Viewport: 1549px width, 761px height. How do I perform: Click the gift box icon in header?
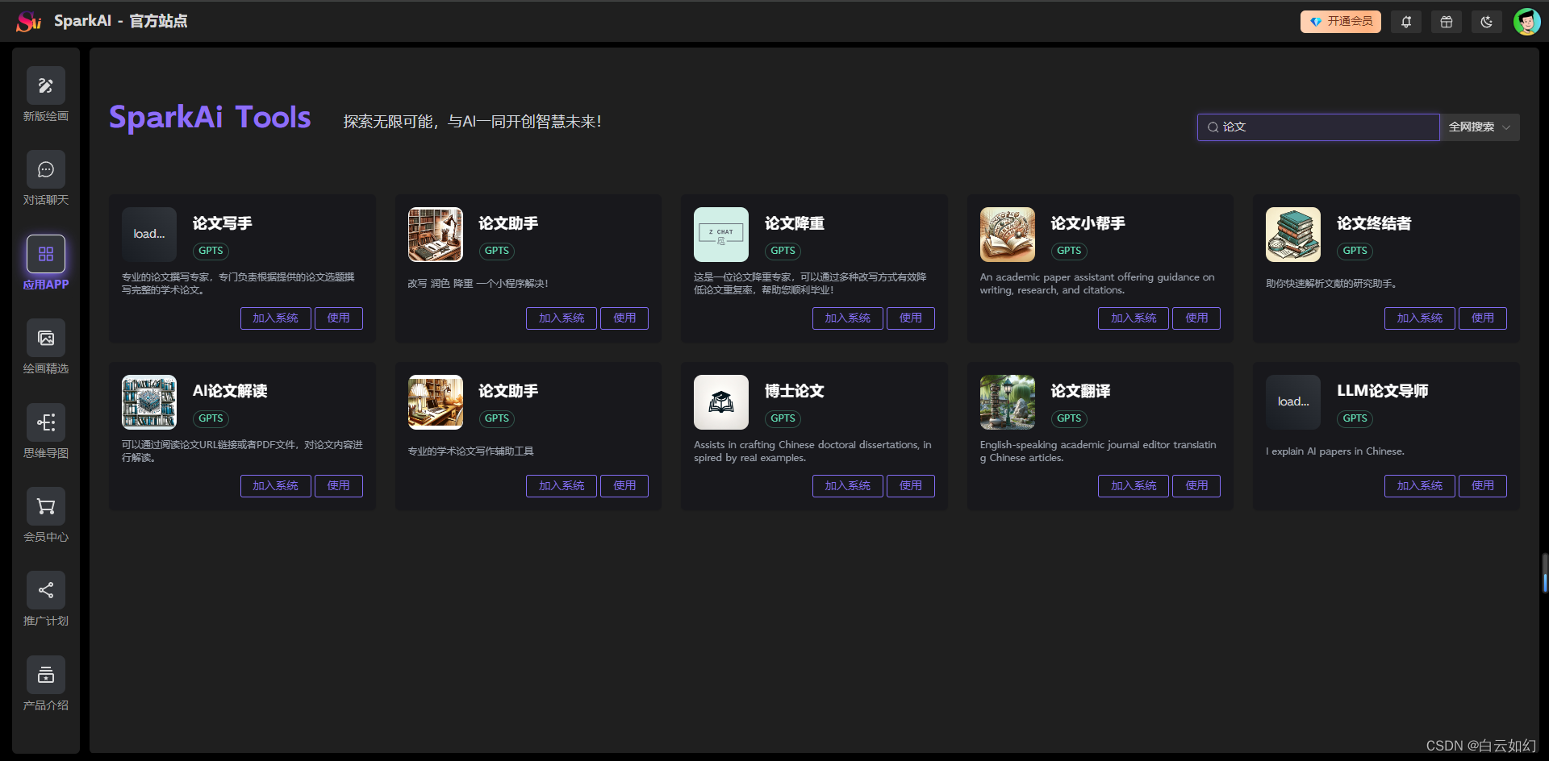coord(1447,22)
